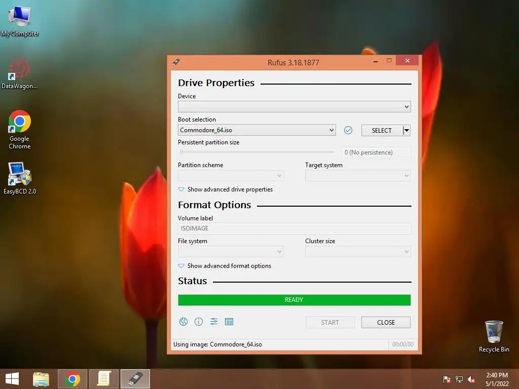The width and height of the screenshot is (519, 389).
Task: Show the Rufus log icon
Action: (x=229, y=322)
